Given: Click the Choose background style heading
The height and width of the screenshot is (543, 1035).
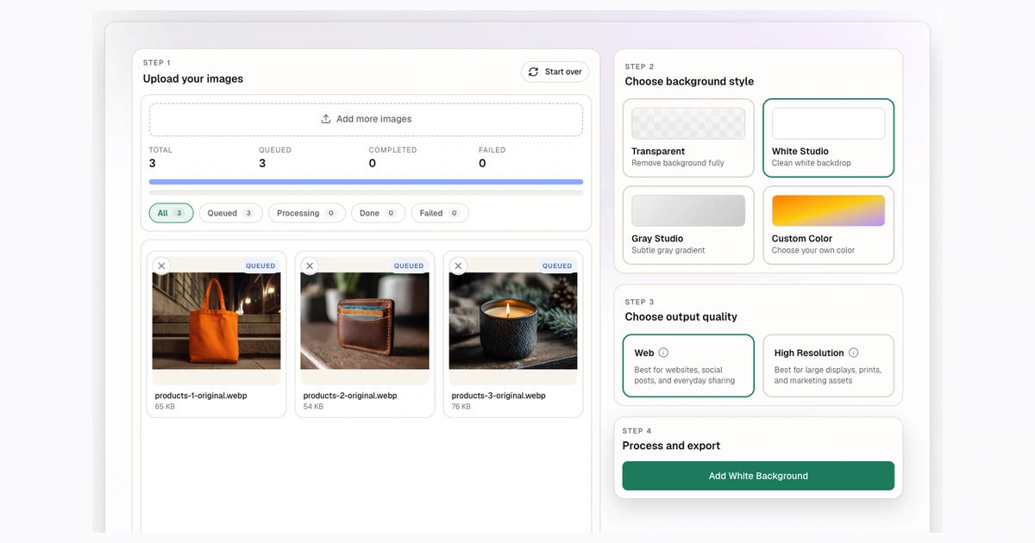Looking at the screenshot, I should 689,81.
